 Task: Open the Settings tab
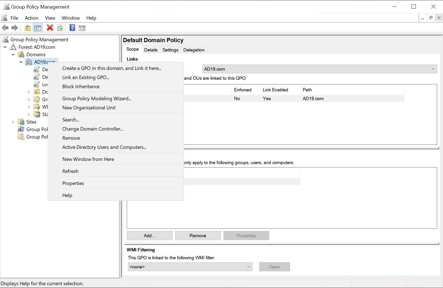170,50
